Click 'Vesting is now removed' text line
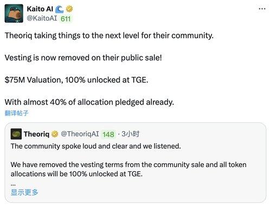Viewport: 271px width, 205px height. pos(83,58)
